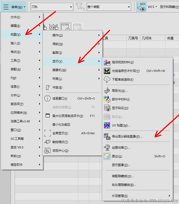Open the UV 贴图 mapping icon

107,125
